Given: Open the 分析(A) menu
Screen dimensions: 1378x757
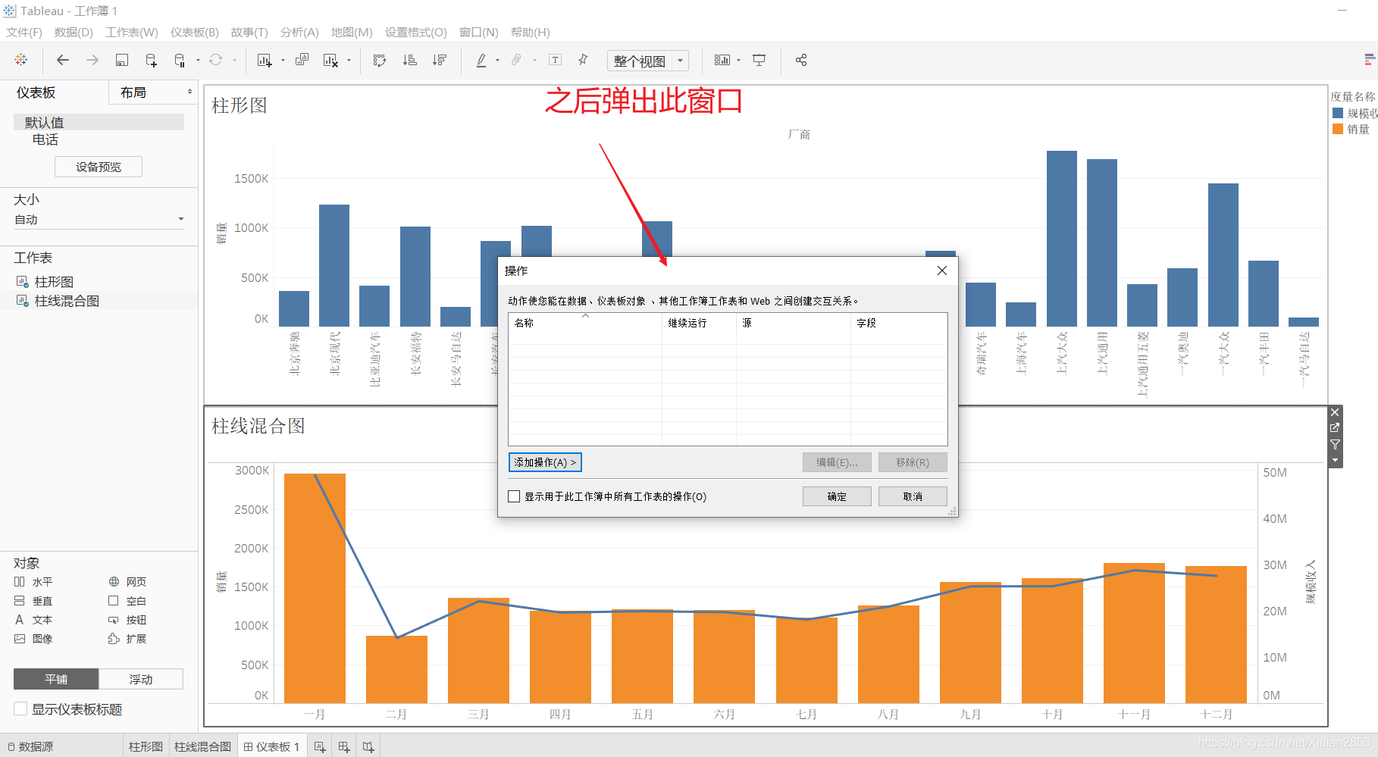Looking at the screenshot, I should pos(299,32).
